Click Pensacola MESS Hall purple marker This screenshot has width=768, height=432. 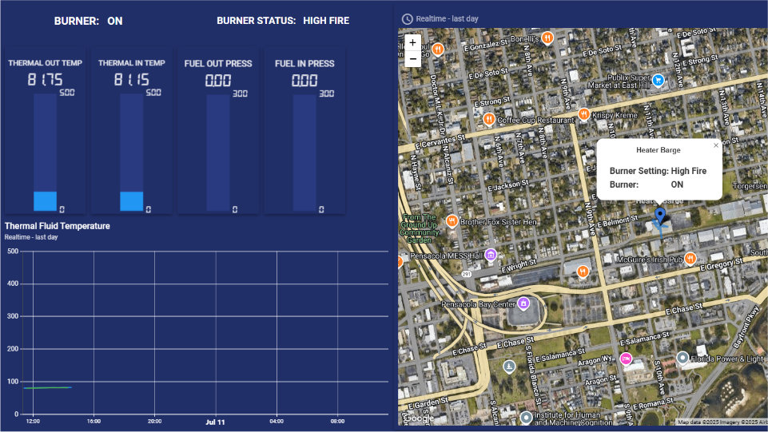(490, 255)
